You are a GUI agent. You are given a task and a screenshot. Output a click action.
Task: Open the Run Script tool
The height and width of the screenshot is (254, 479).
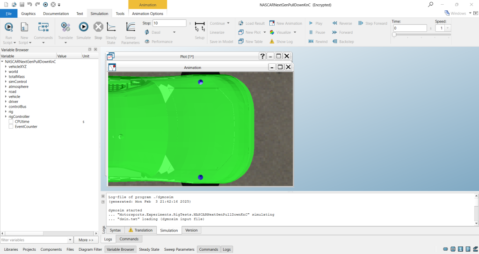[8, 33]
